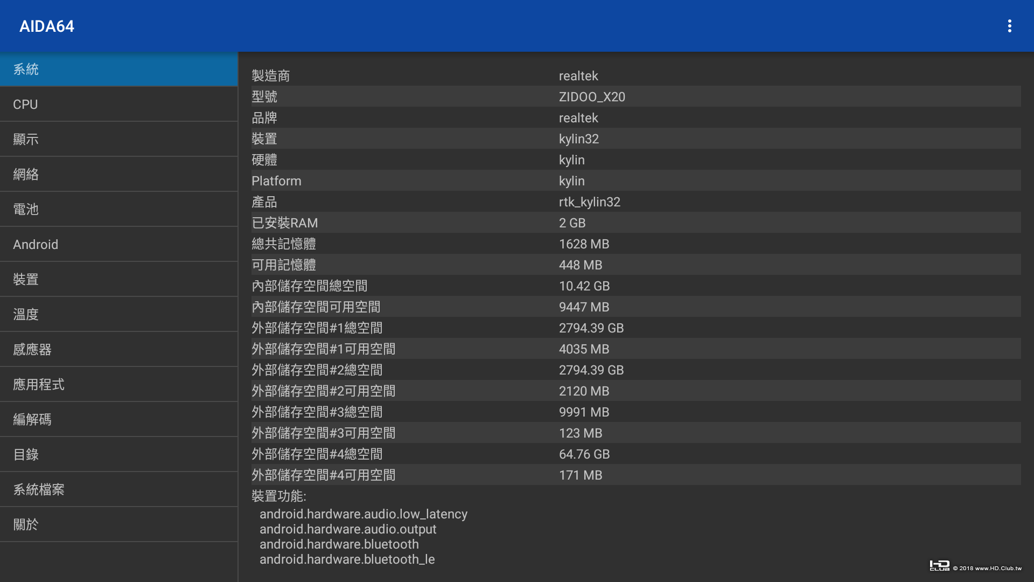Open the 系統檔案 system files section
The height and width of the screenshot is (582, 1034).
tap(118, 490)
